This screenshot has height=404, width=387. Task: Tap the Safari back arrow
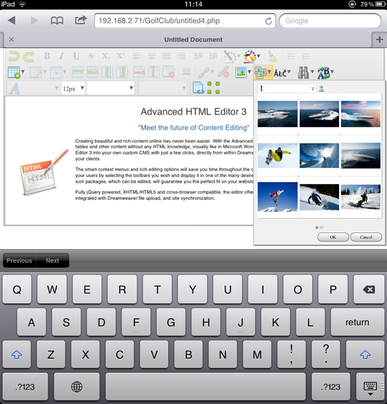pyautogui.click(x=11, y=20)
